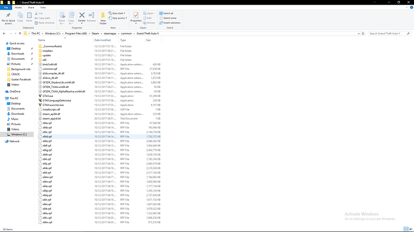Screen dimensions: 414x232
Task: Open Gustav Facebook folder in sidebar
Action: tap(21, 80)
